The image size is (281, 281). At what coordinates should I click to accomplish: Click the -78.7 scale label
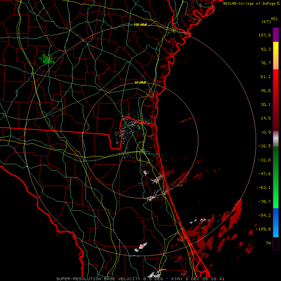(264, 202)
